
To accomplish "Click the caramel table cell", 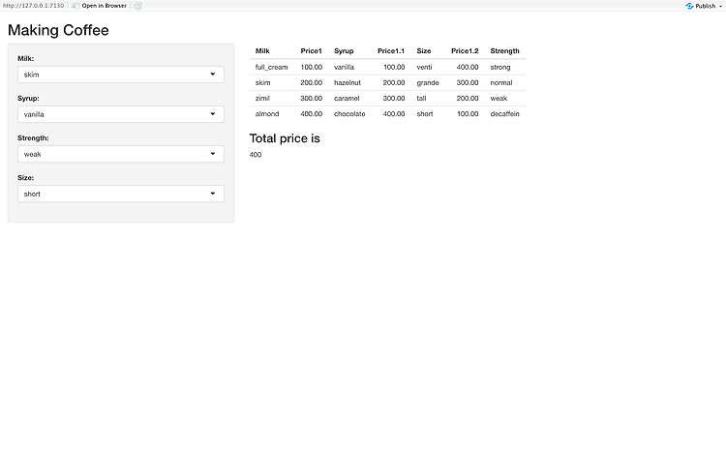I will point(347,98).
